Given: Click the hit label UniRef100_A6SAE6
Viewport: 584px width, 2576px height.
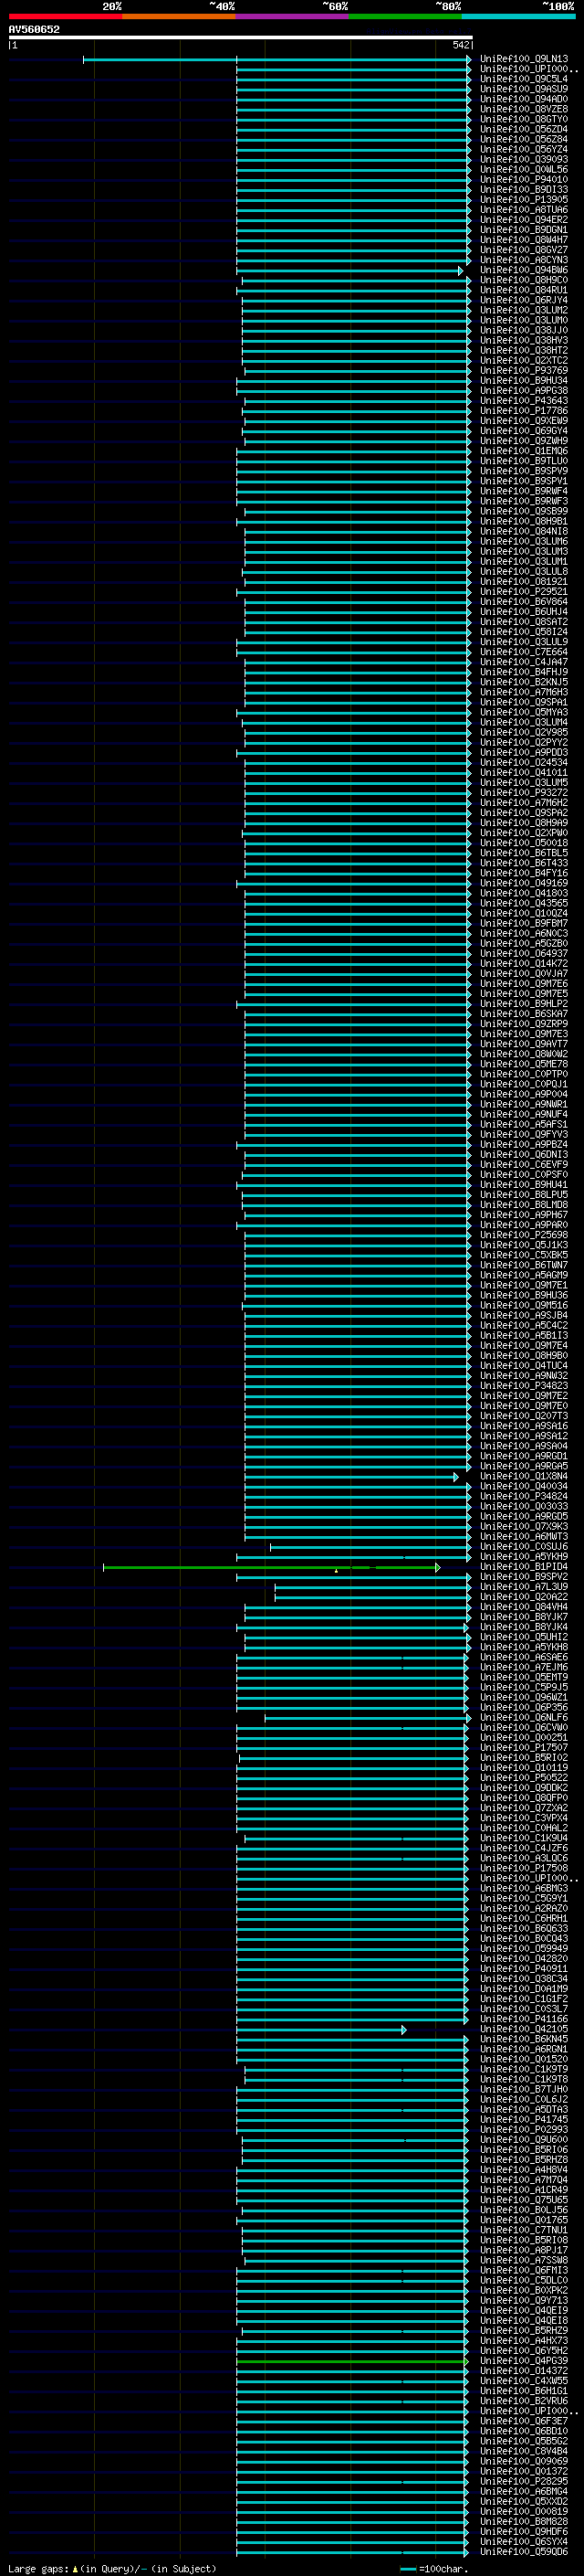Looking at the screenshot, I should (x=524, y=1657).
